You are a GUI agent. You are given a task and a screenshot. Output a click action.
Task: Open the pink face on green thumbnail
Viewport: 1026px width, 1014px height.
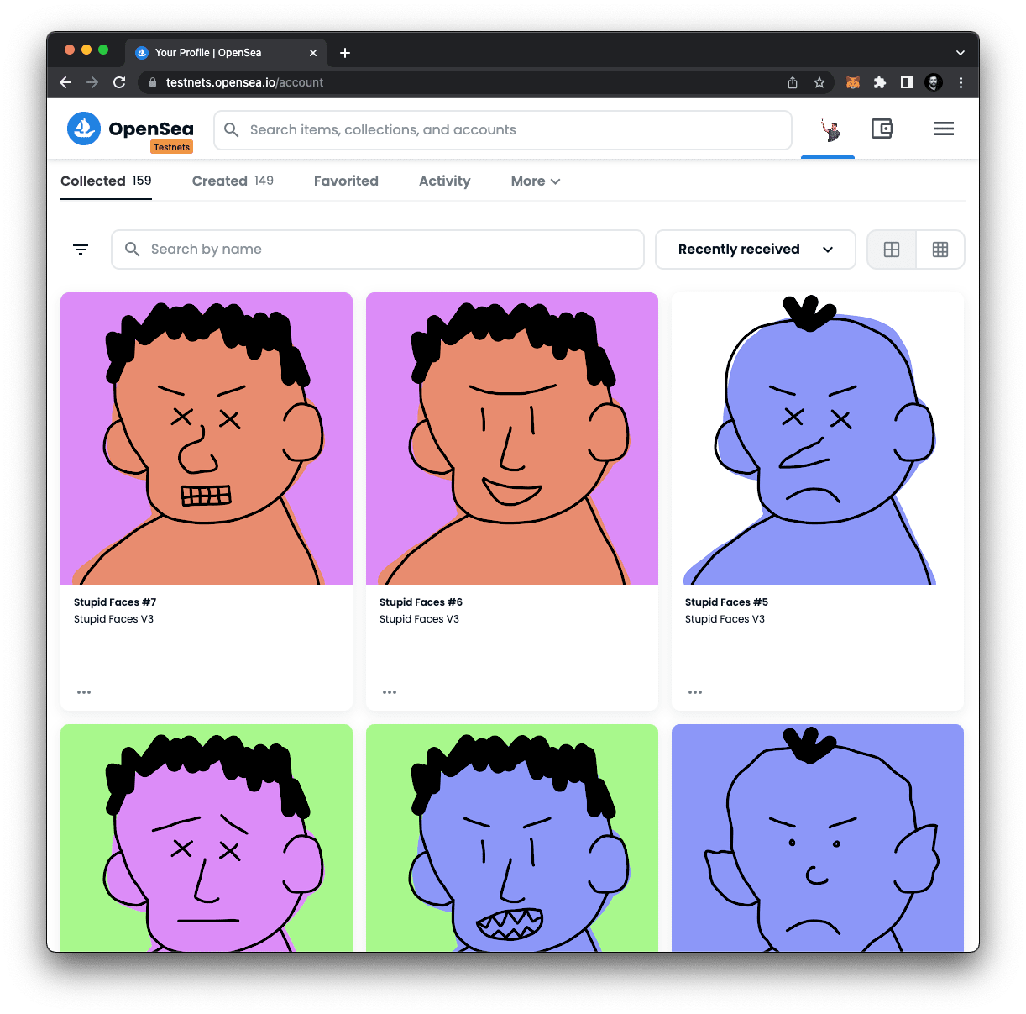207,838
